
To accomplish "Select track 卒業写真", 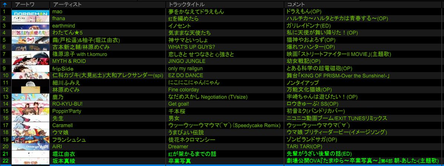I will click(x=179, y=161).
